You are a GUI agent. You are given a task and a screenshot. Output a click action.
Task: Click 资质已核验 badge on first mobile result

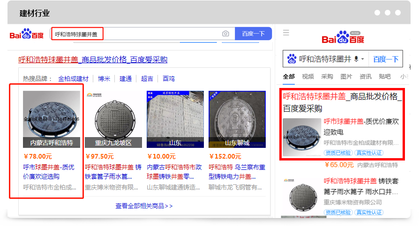337,153
